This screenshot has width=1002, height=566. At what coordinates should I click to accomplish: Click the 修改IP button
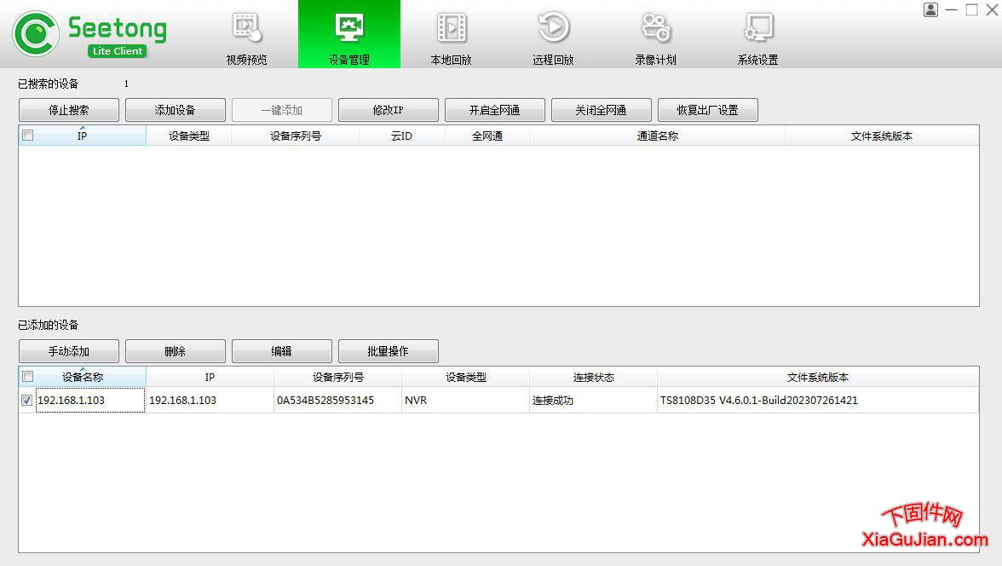[388, 110]
